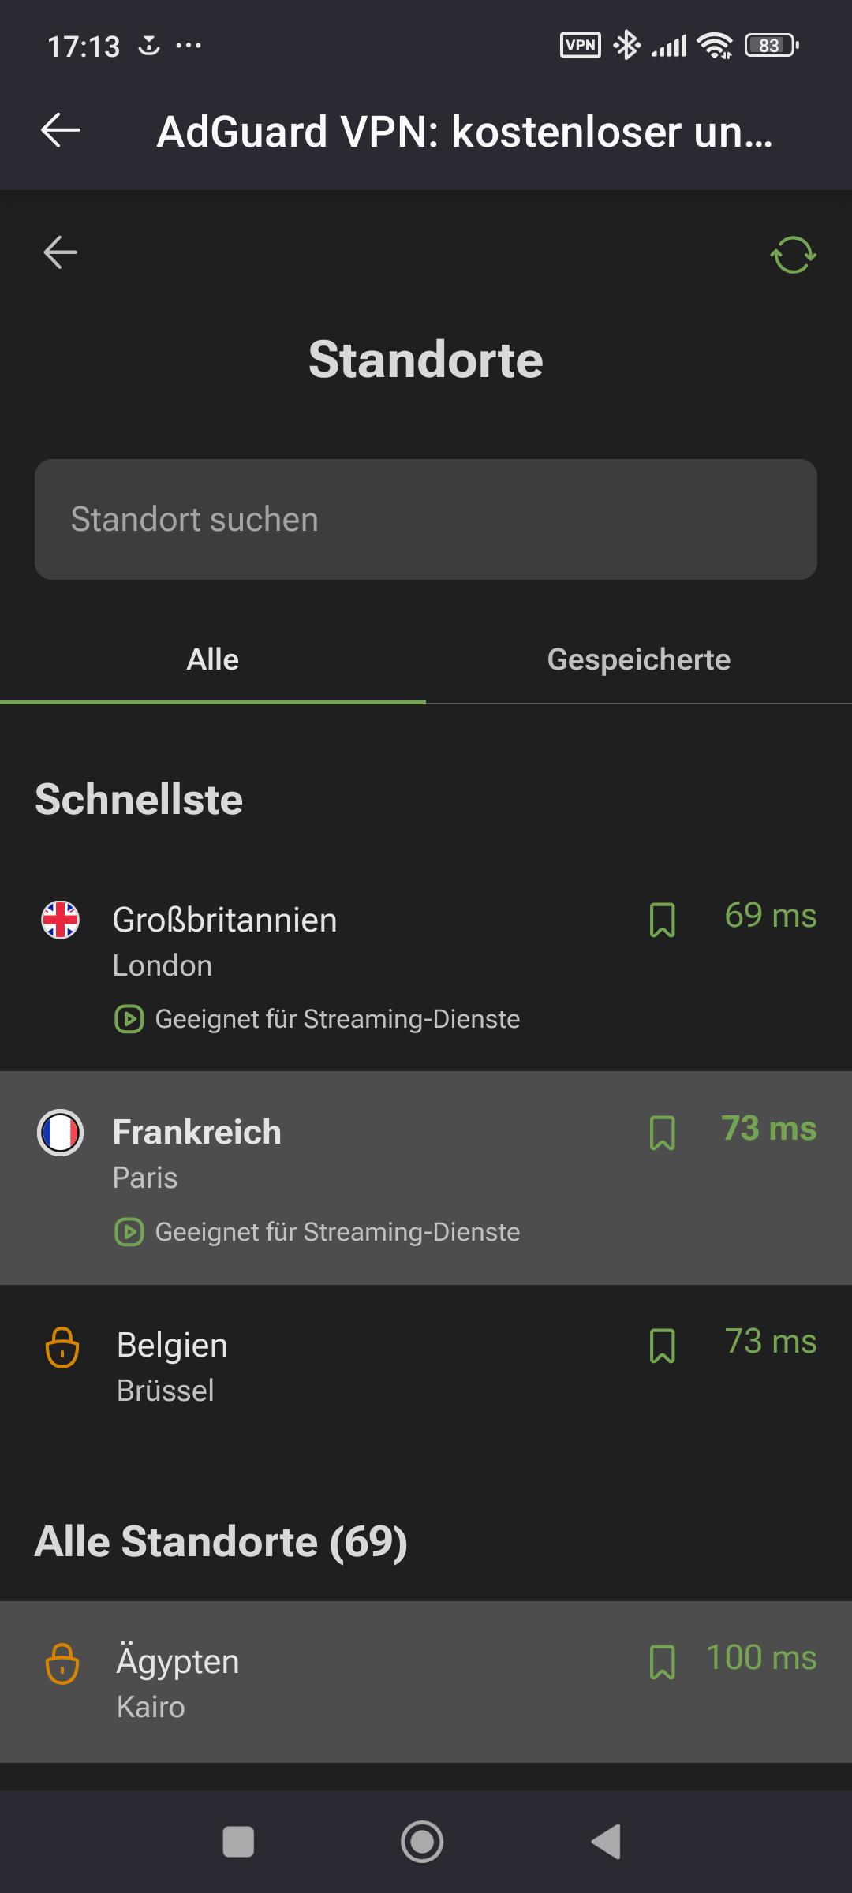This screenshot has height=1893, width=852.
Task: Toggle the bookmark on Ägypten Kairo
Action: click(662, 1662)
